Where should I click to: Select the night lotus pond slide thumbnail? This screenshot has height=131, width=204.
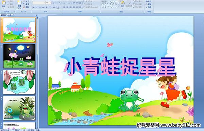[x=19, y=56]
